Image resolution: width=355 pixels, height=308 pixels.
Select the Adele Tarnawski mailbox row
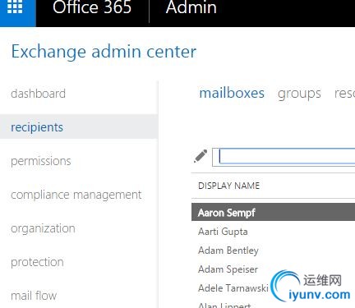tap(273, 288)
